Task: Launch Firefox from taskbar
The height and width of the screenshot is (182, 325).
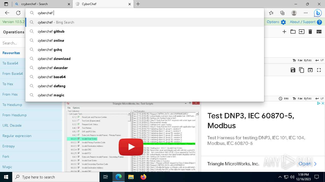Action: [x=143, y=177]
